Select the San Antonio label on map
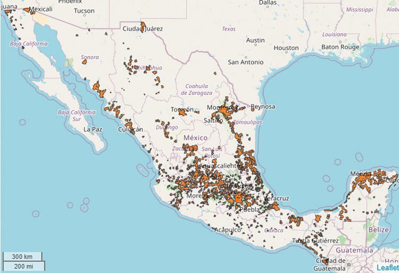 coord(245,62)
